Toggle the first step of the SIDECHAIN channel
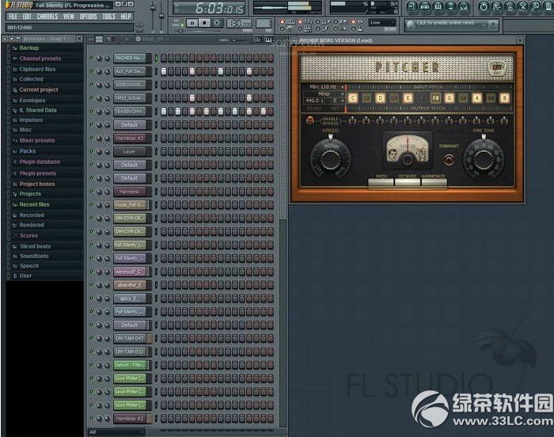554x437 pixels. pyautogui.click(x=164, y=85)
